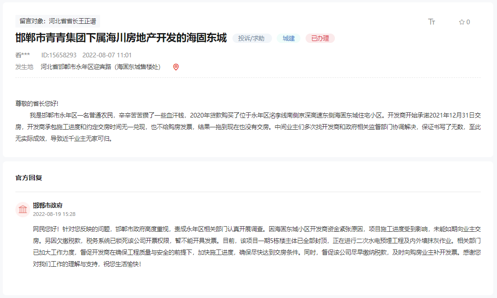Click the greeting 尊敬的省长您好!
The image size is (497, 298).
pos(37,104)
